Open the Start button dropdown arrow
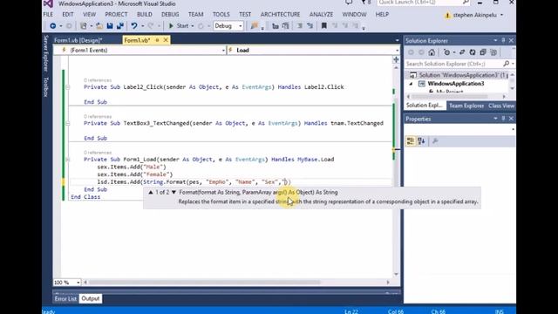 coord(193,26)
